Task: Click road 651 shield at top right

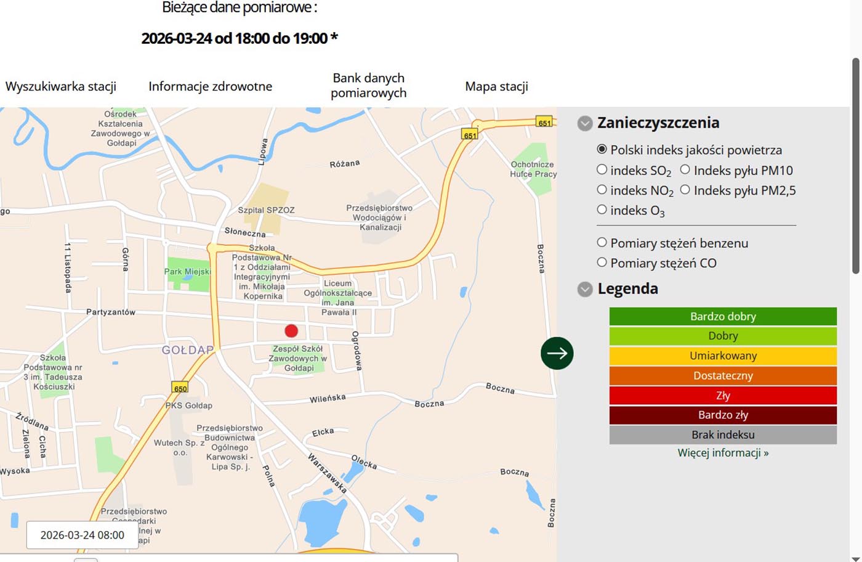Action: pyautogui.click(x=544, y=123)
